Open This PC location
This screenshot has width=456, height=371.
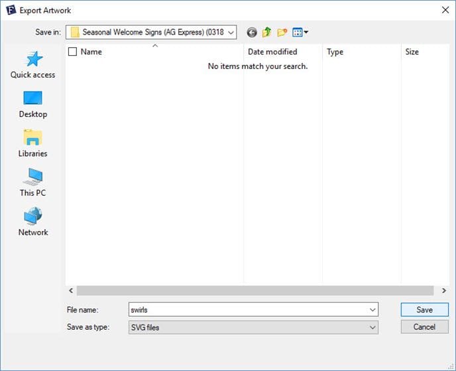[x=33, y=183]
